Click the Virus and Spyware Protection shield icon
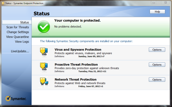Image resolution: width=172 pixels, height=107 pixels. pos(43,52)
